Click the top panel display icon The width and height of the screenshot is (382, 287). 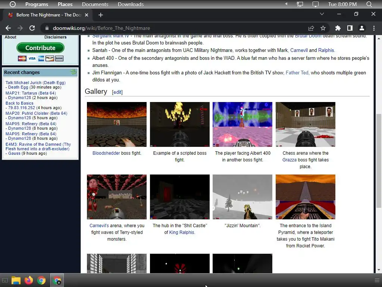tap(300, 4)
